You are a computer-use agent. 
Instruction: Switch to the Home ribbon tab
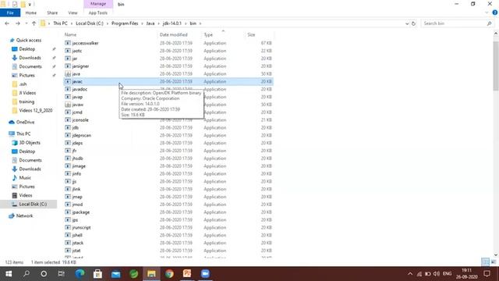point(31,12)
